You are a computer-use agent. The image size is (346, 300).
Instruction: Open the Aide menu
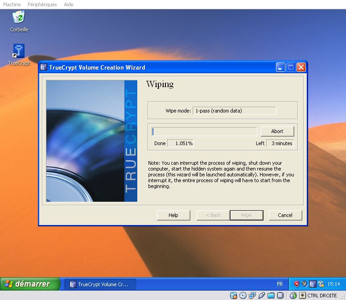68,4
